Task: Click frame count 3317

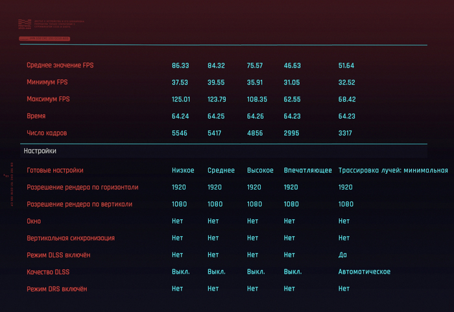Action: (345, 133)
